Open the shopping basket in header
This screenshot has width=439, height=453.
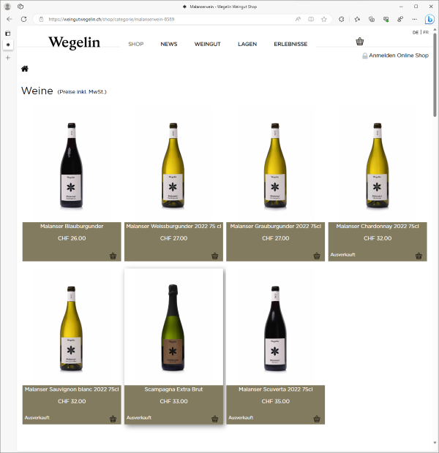359,42
